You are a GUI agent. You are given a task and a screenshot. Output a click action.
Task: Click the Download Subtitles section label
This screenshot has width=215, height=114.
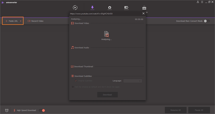(83, 76)
